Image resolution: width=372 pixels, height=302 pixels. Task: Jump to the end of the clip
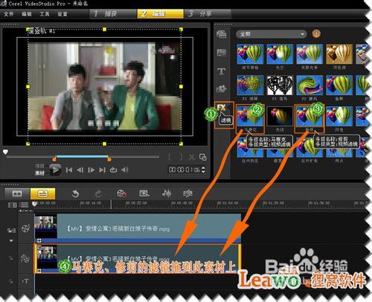[102, 170]
